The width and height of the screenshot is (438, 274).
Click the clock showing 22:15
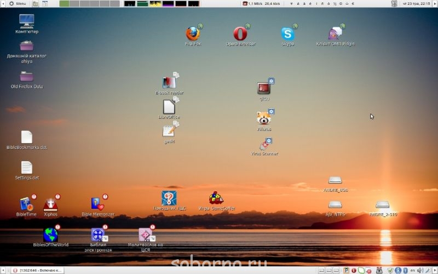point(417,4)
